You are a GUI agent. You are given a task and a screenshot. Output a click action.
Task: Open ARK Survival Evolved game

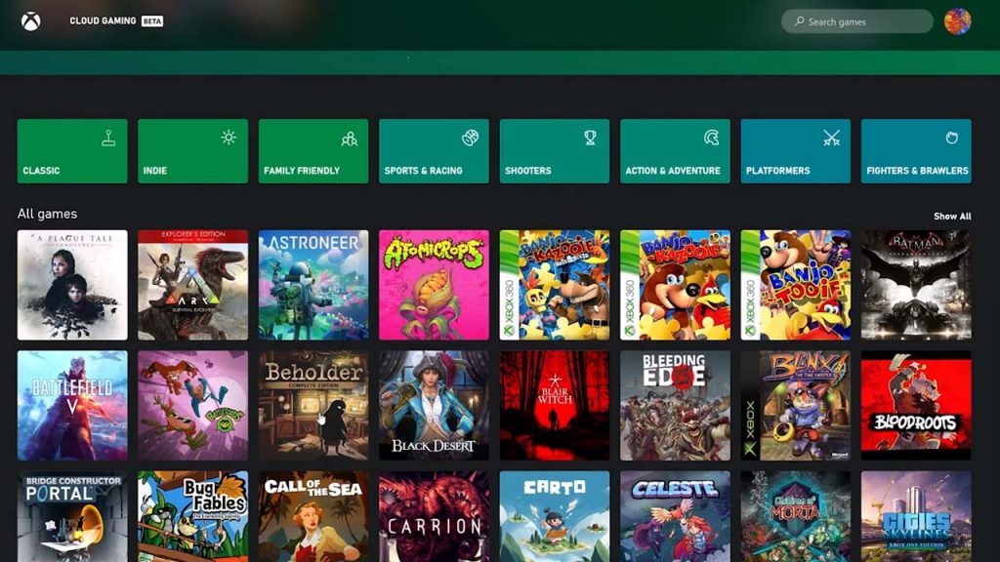point(192,285)
